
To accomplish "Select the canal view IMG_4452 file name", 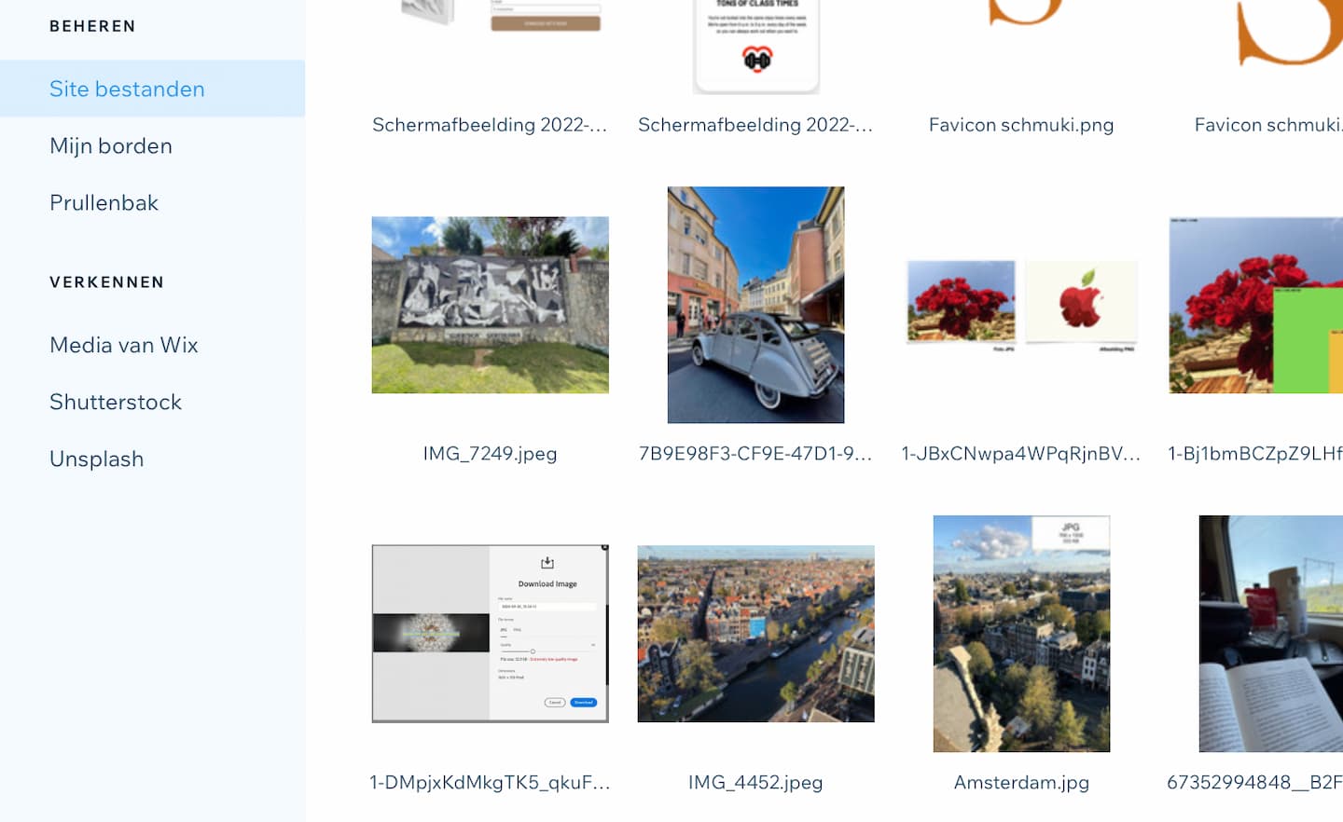I will (x=755, y=782).
